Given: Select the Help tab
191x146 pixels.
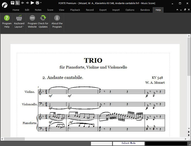Looking at the screenshot, I should tap(158, 10).
